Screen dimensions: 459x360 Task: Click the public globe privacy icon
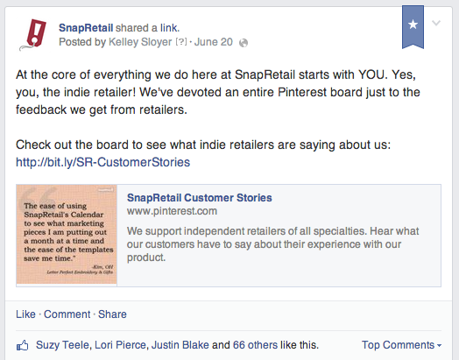[244, 43]
